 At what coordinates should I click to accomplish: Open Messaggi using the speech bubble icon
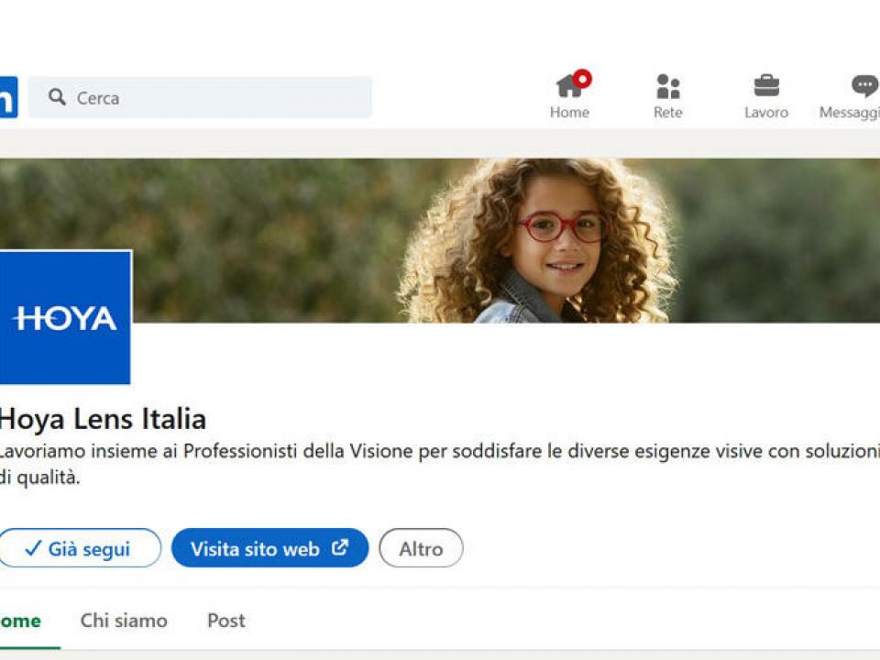click(x=863, y=86)
